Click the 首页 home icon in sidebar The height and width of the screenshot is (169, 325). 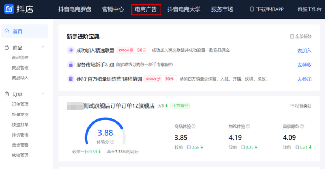point(7,31)
